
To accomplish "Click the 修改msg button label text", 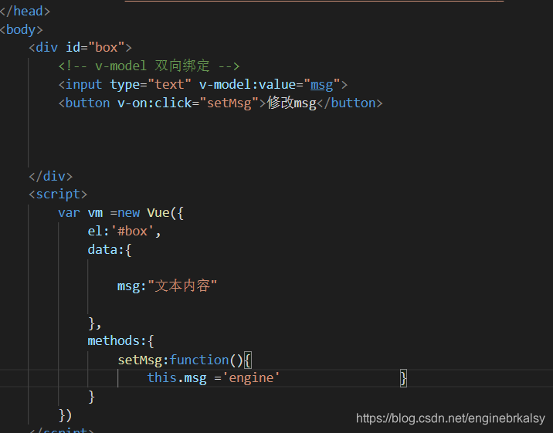I will (x=292, y=103).
